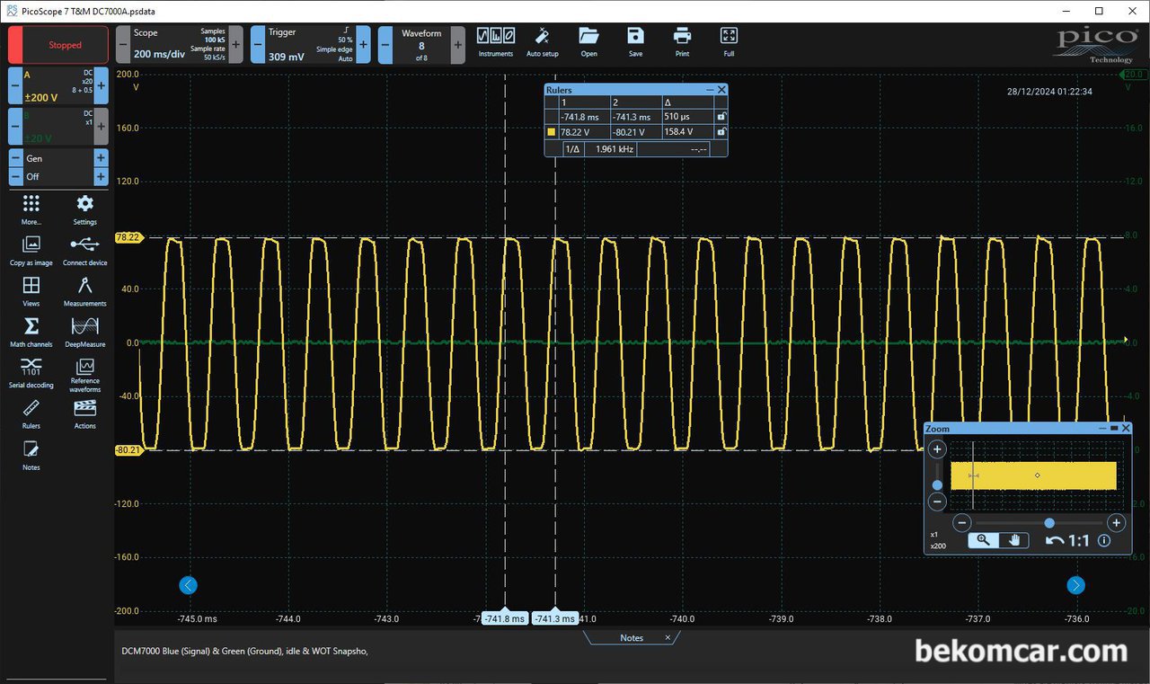Click the Auto setup icon

click(x=542, y=41)
